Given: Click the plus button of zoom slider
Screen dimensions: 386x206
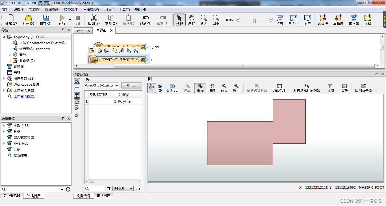Looking at the screenshot, I should point(271,20).
